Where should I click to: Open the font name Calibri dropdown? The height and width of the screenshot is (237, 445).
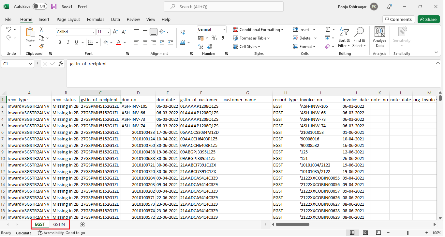pos(94,32)
